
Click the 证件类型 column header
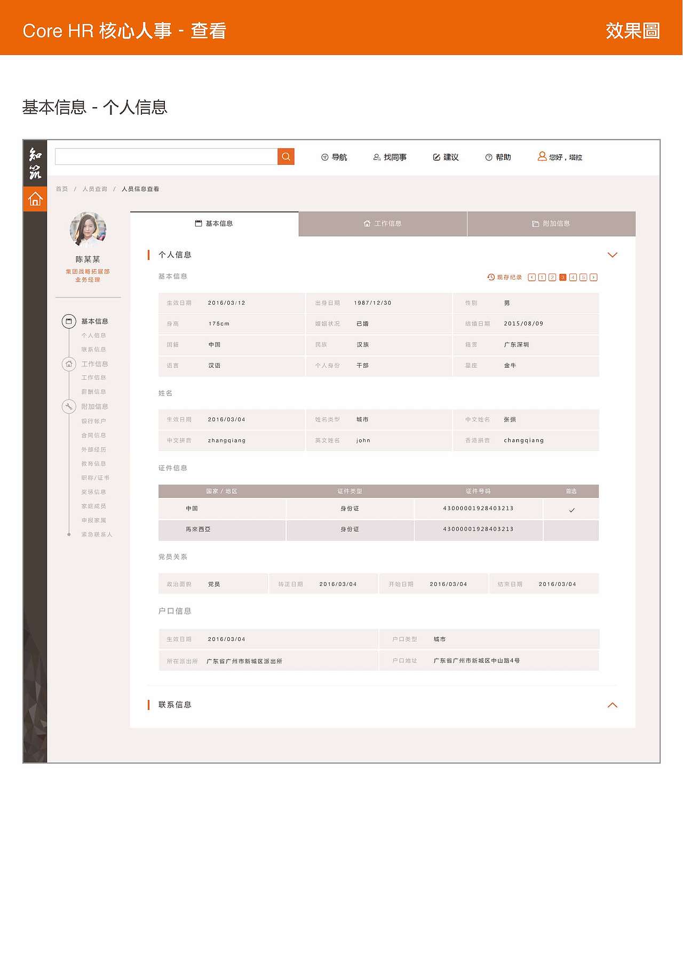pos(350,492)
